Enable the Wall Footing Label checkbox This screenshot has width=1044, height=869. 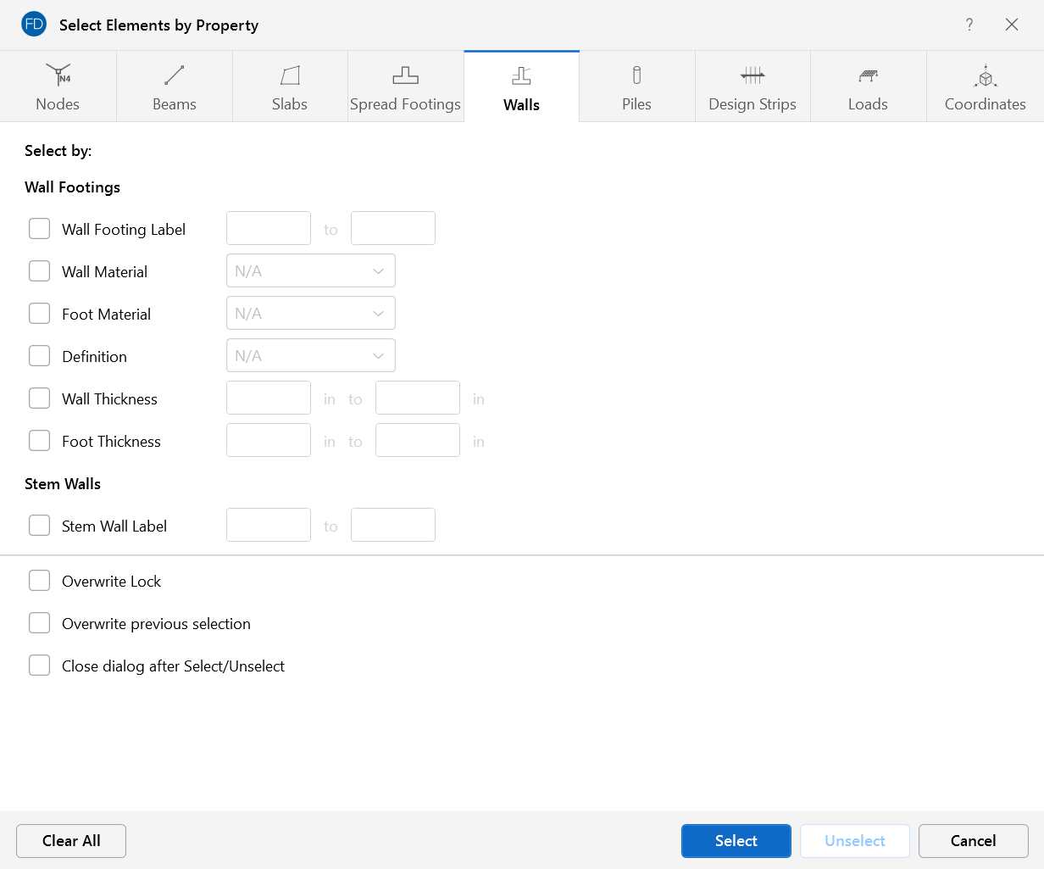point(40,229)
